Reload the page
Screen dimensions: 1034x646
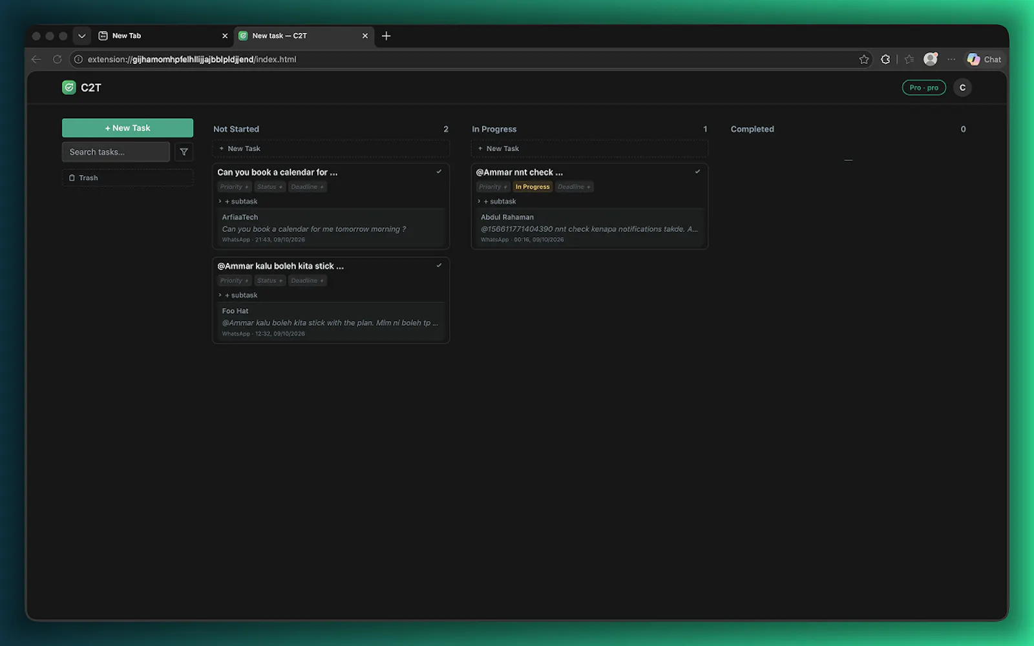pos(57,59)
